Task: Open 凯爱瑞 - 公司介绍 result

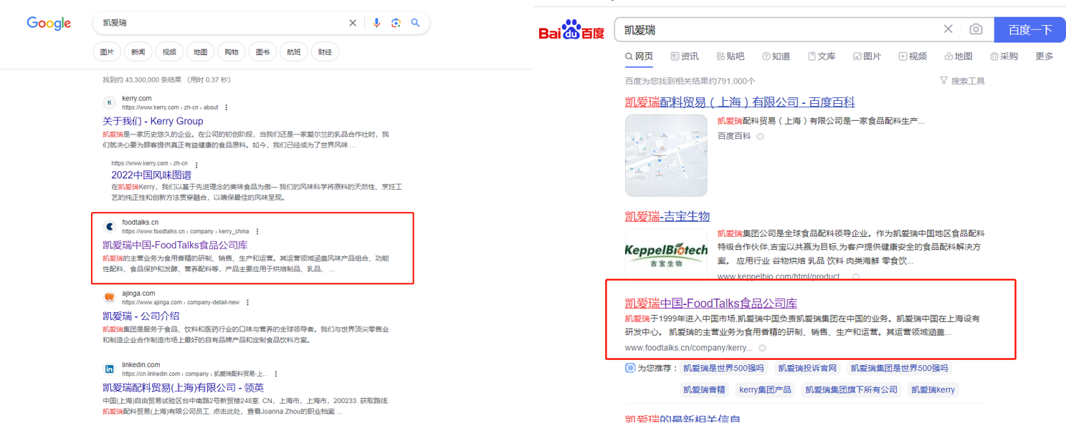Action: point(141,316)
